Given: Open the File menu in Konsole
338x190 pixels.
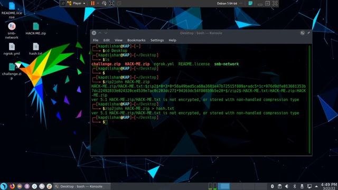Looking at the screenshot, I should [x=96, y=40].
